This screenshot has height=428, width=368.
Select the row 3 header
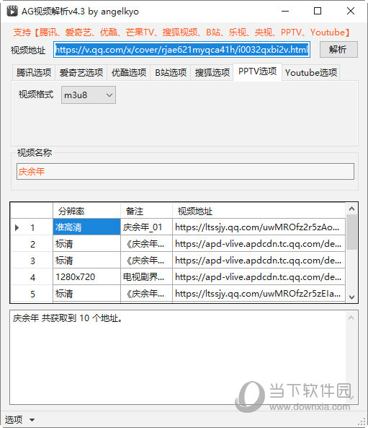click(x=32, y=261)
